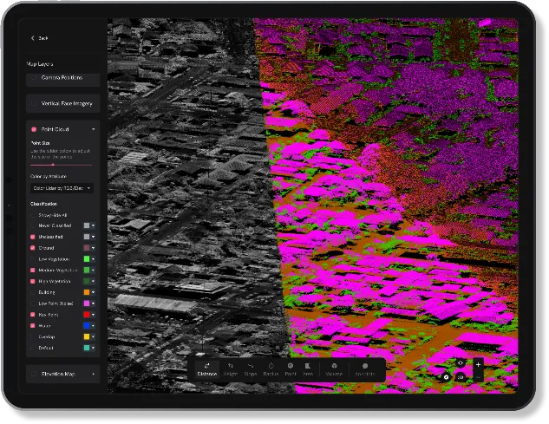This screenshot has height=424, width=549.
Task: Click the Water classification blue color swatch
Action: [x=87, y=325]
